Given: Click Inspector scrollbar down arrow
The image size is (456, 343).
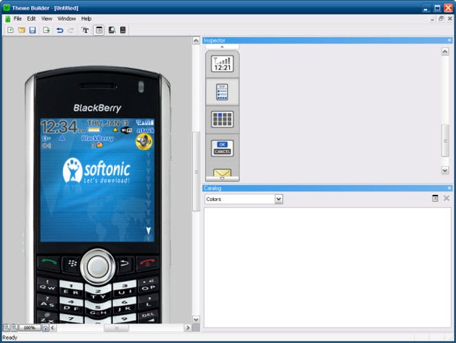Looking at the screenshot, I should click(445, 170).
